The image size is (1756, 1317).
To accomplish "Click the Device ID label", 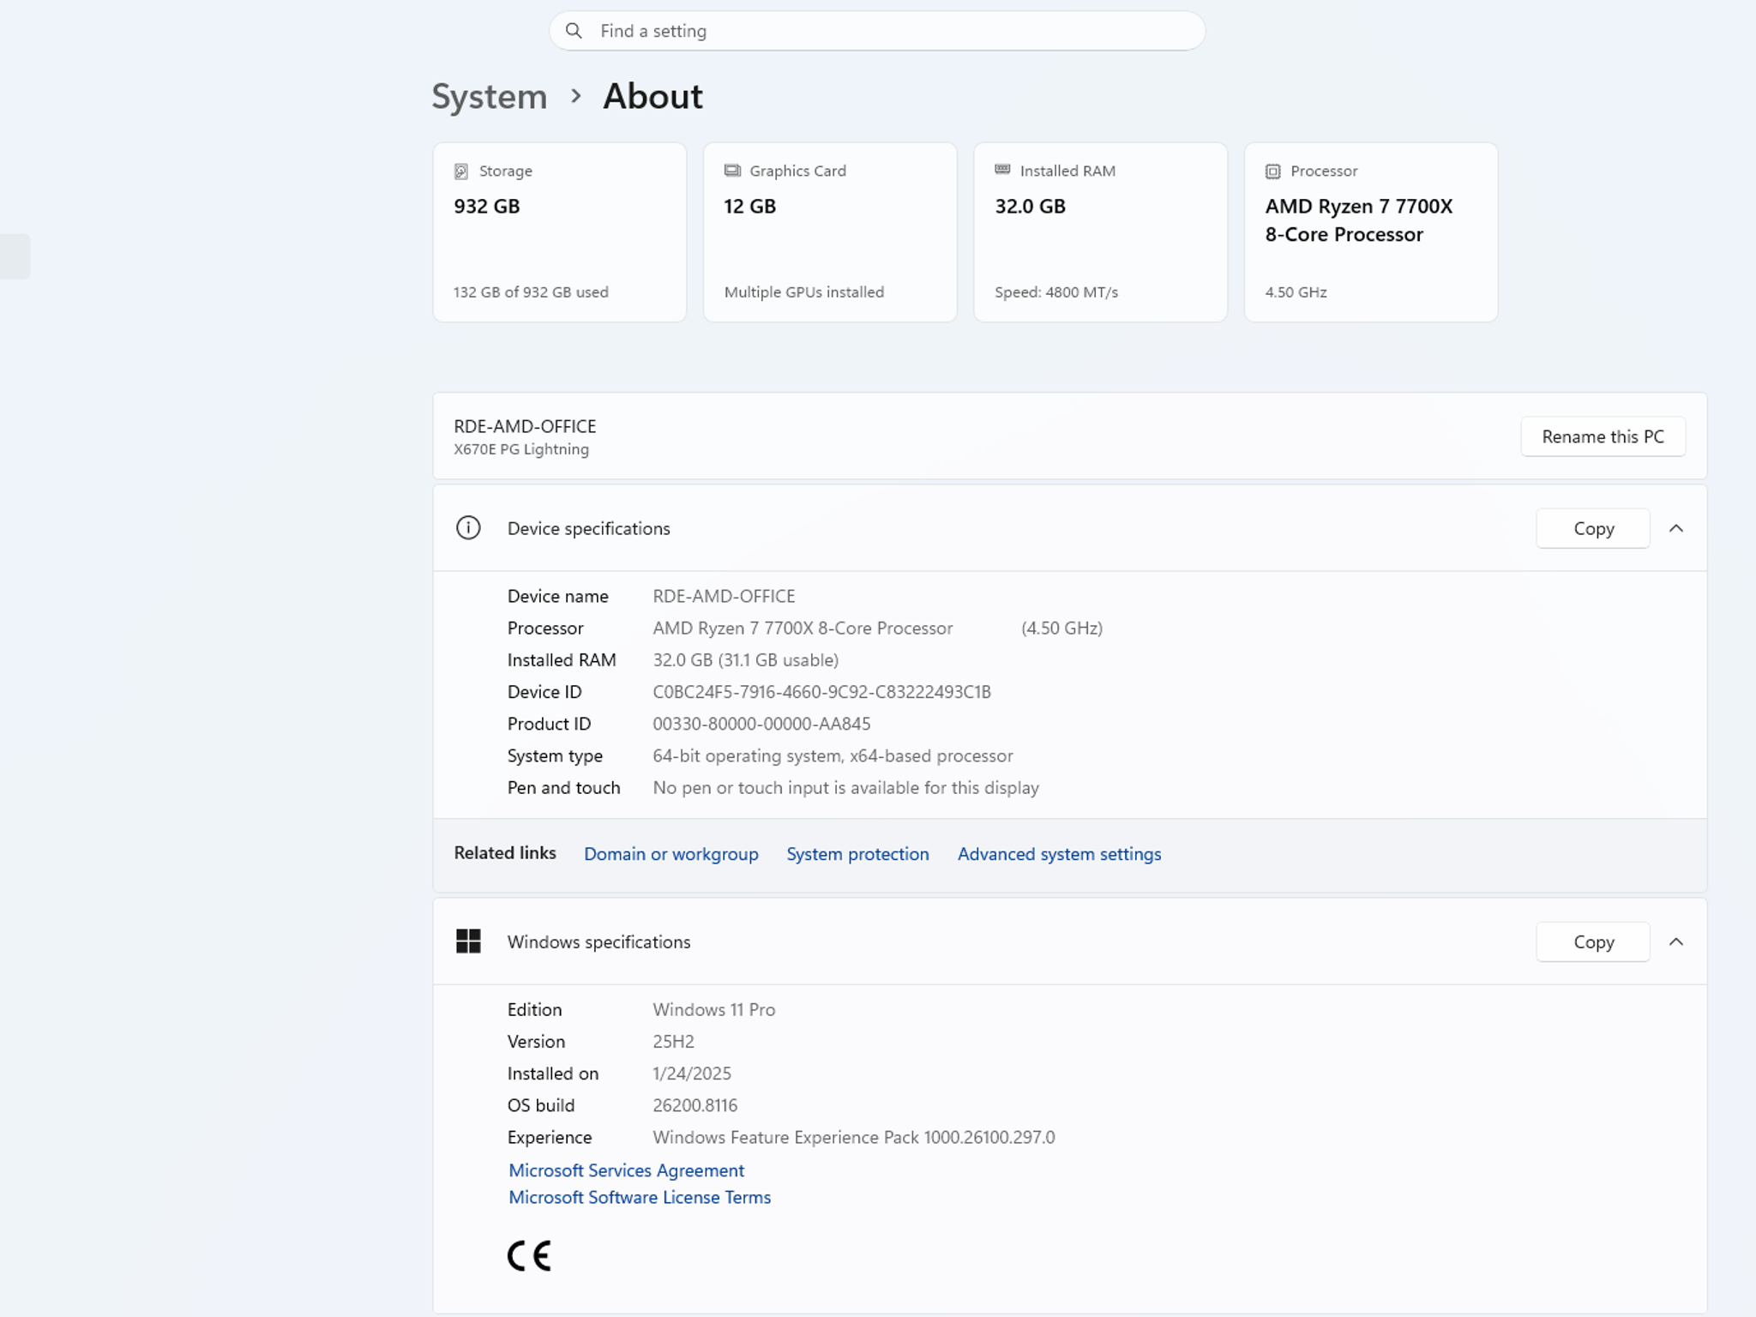I will pos(544,692).
